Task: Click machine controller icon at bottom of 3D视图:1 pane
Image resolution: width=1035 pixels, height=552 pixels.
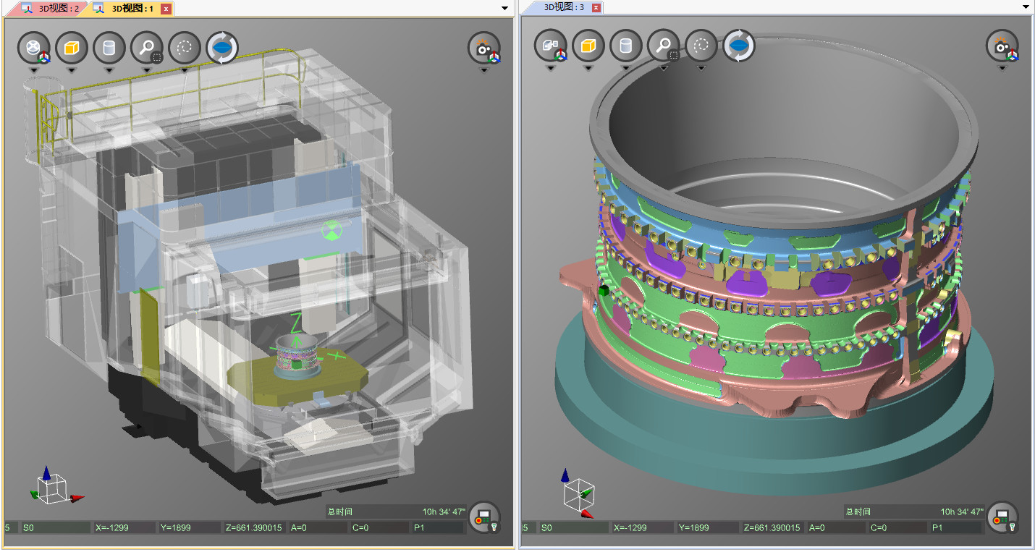Action: 484,517
